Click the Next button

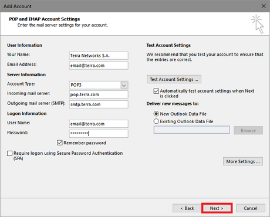pos(217,208)
